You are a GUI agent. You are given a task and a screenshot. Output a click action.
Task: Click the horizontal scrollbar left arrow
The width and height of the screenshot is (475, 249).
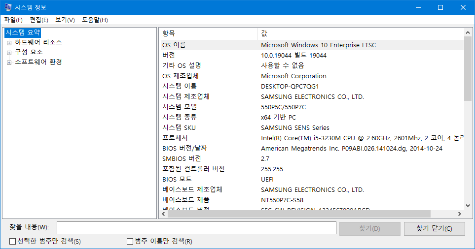164,214
